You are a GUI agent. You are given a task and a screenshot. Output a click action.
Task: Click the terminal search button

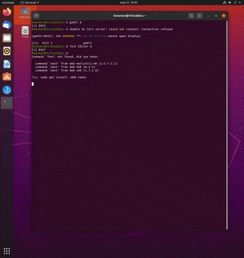tap(191, 15)
